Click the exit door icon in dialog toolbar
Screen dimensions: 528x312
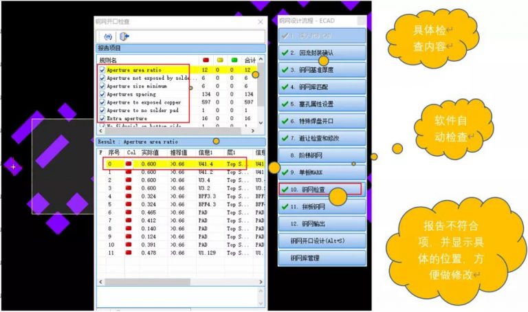(124, 36)
